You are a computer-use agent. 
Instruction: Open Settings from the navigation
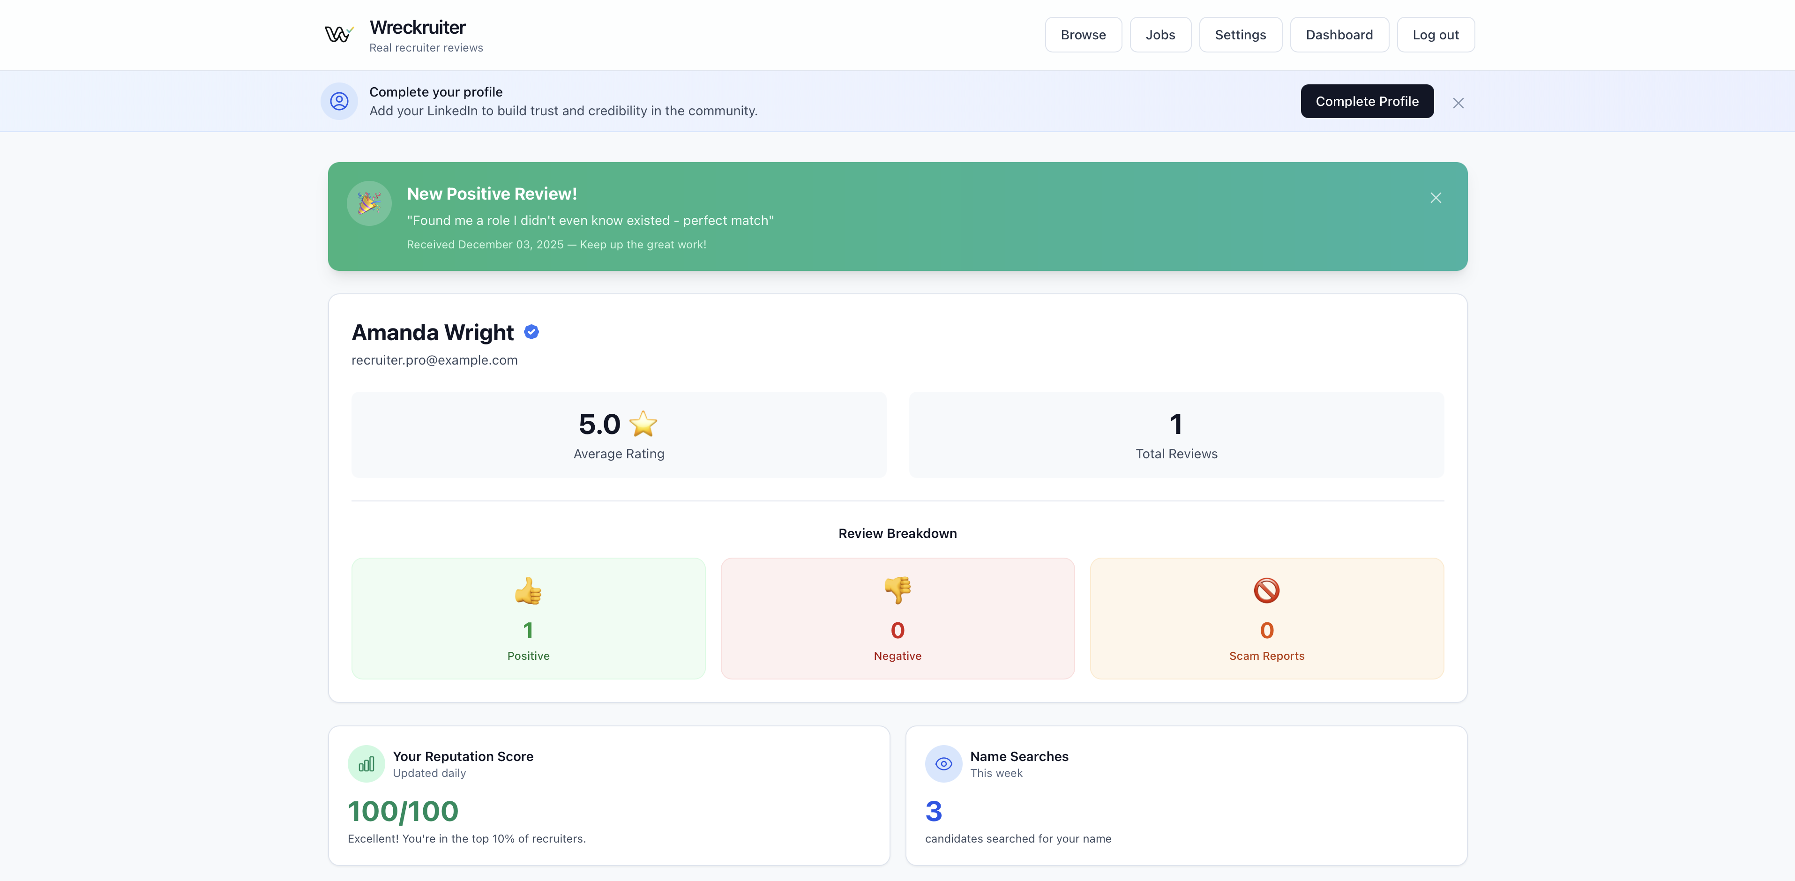(x=1240, y=35)
